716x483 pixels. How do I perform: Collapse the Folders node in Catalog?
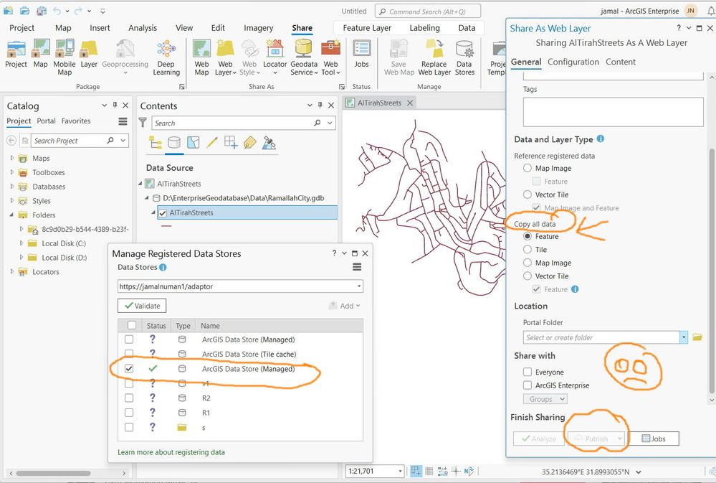coord(11,215)
